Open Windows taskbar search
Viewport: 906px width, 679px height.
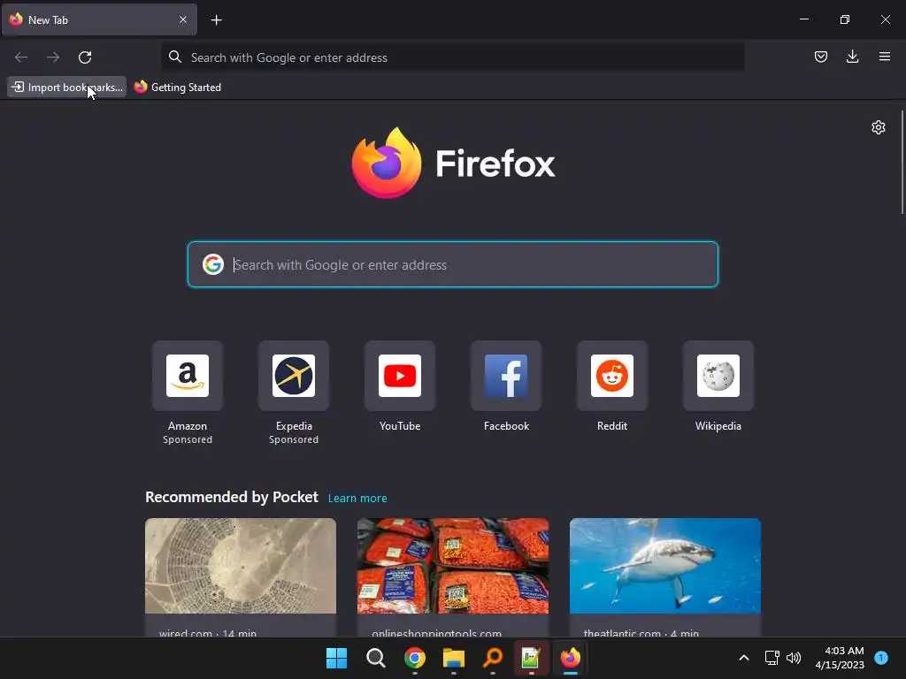[x=375, y=658]
